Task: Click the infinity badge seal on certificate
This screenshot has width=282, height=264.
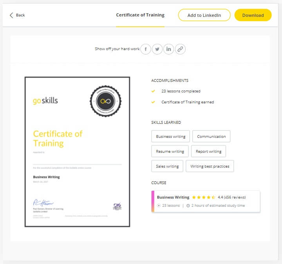Action: [105, 101]
